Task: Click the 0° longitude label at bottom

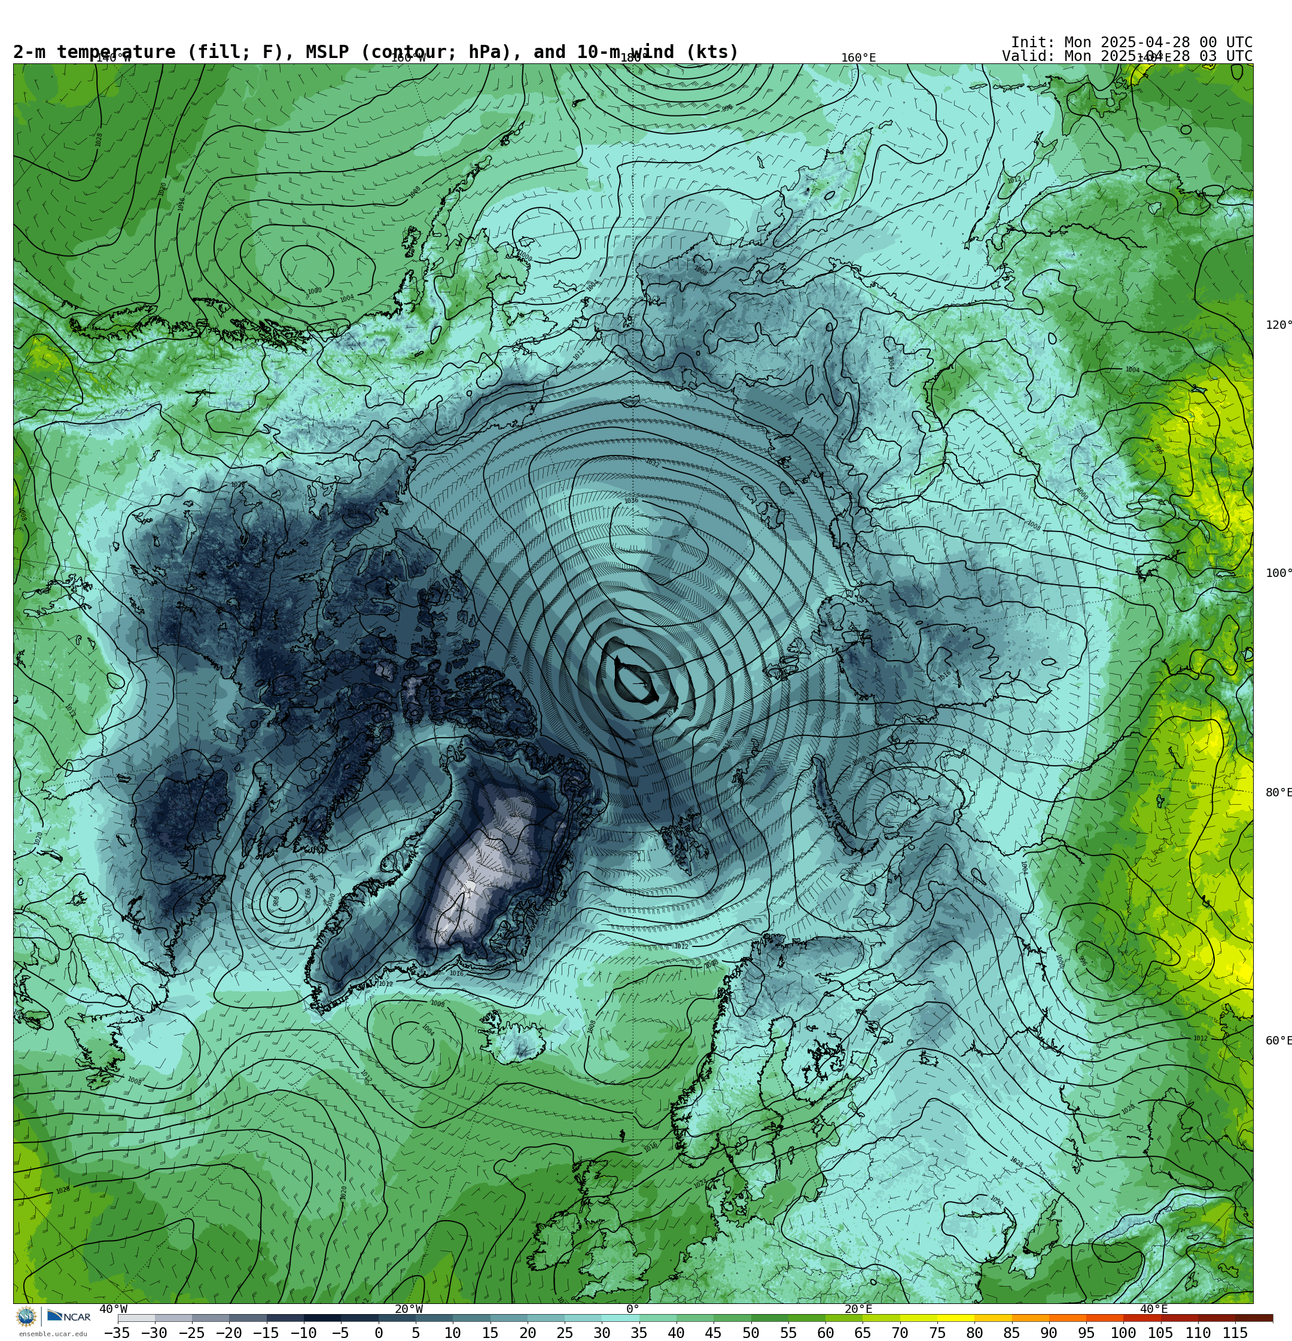Action: tap(632, 1309)
